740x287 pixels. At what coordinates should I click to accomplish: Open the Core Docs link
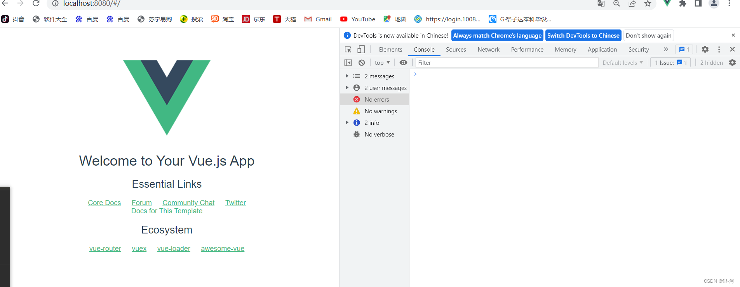point(104,202)
